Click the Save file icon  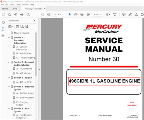coord(3,15)
